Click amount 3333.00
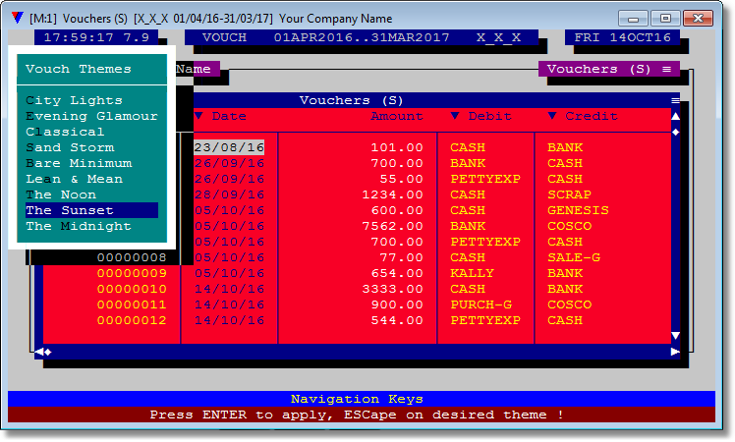 (x=392, y=289)
